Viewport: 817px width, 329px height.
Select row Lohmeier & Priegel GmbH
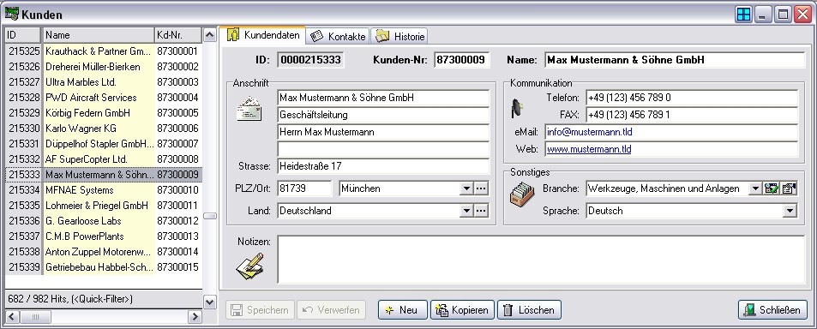(104, 206)
